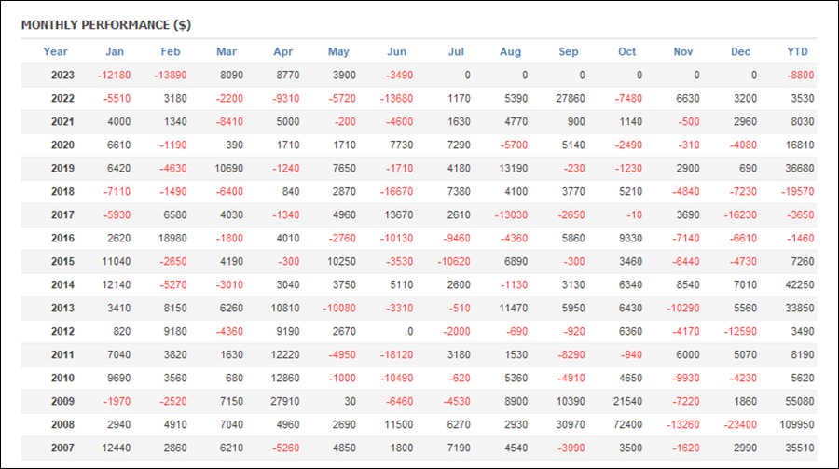Click the 2018 June value -16670
The height and width of the screenshot is (469, 839).
pos(396,192)
